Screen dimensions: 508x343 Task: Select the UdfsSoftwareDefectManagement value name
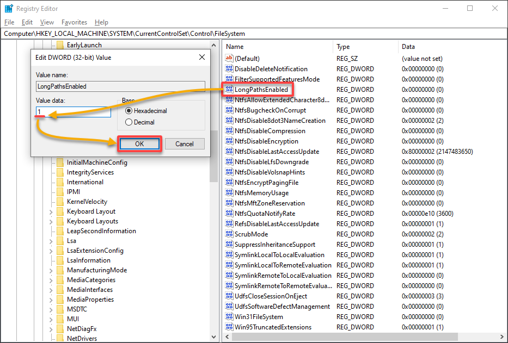(282, 306)
